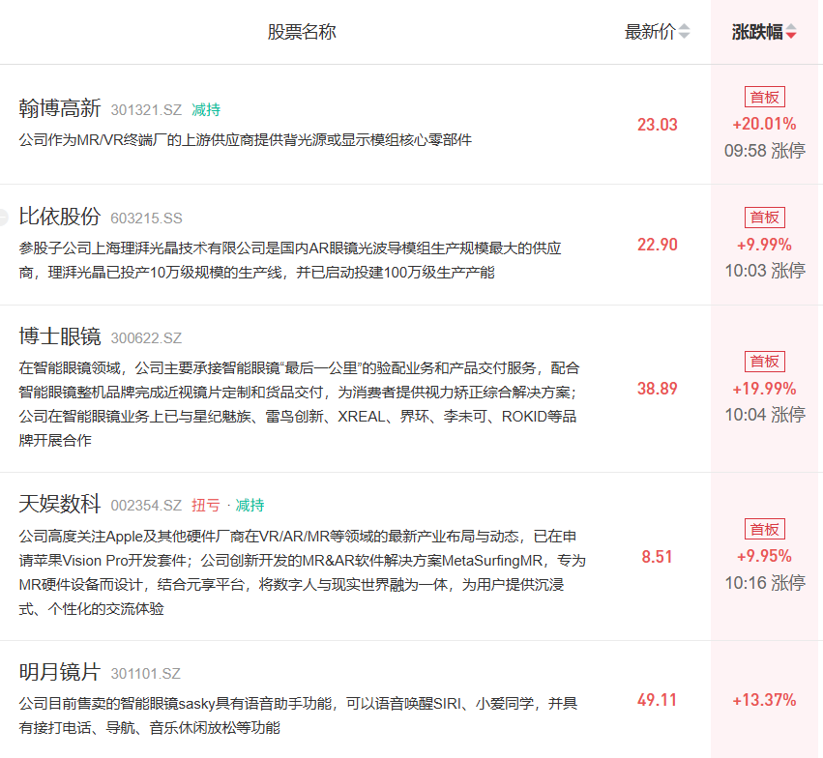Open stock 明月镜片
The height and width of the screenshot is (758, 823).
coord(60,672)
